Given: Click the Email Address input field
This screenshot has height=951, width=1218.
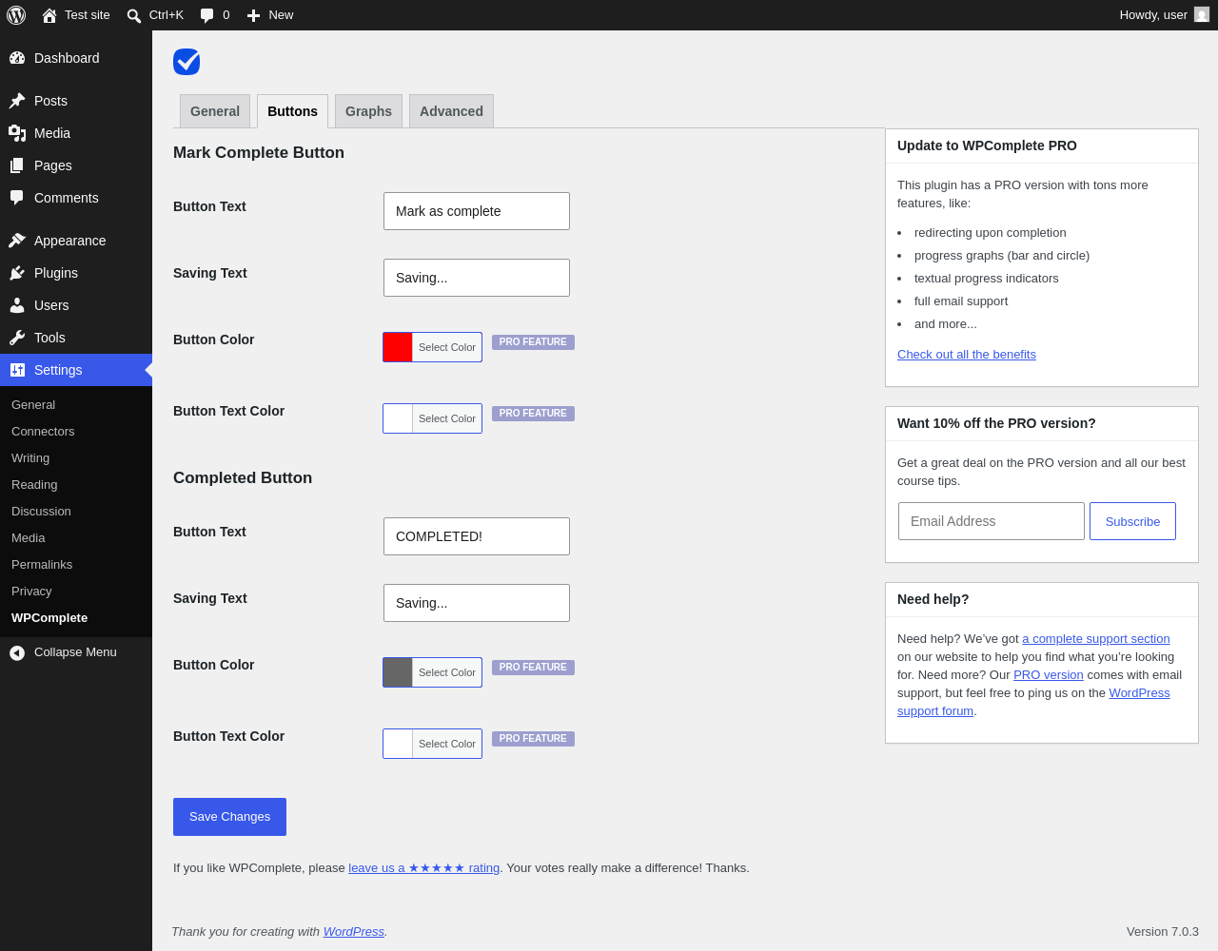Looking at the screenshot, I should click(x=992, y=521).
